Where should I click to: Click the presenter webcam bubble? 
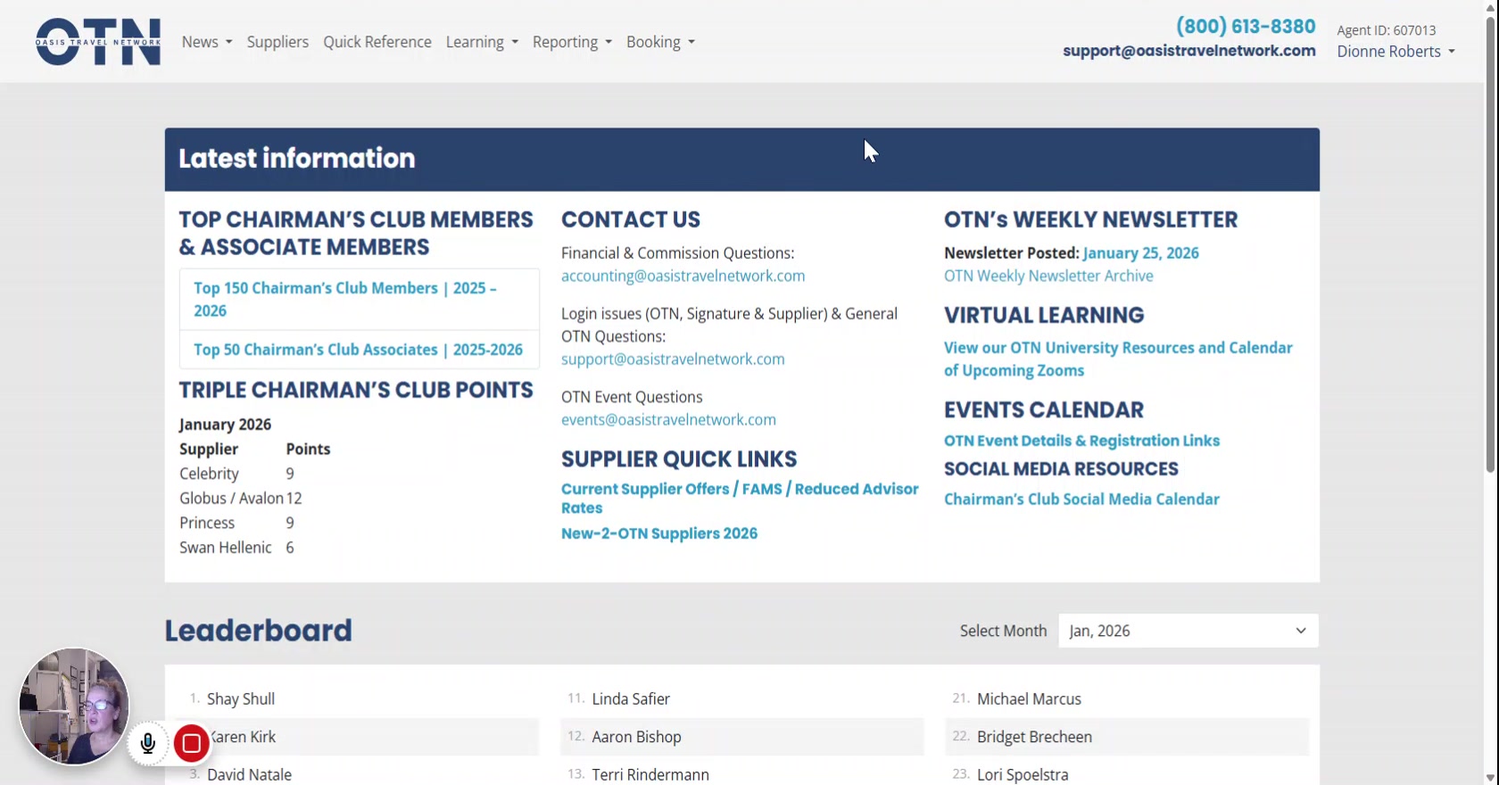74,706
